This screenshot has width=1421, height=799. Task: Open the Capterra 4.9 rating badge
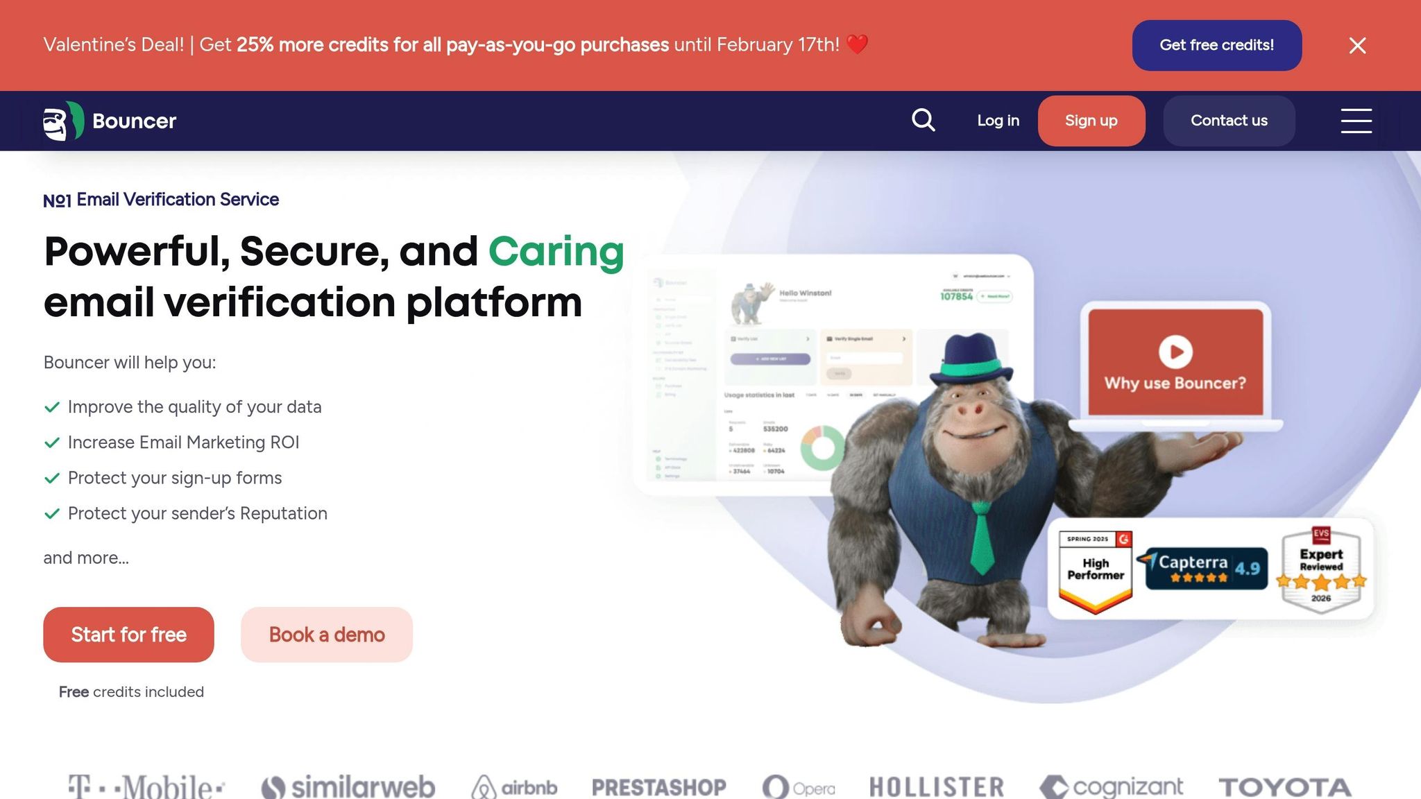coord(1202,569)
